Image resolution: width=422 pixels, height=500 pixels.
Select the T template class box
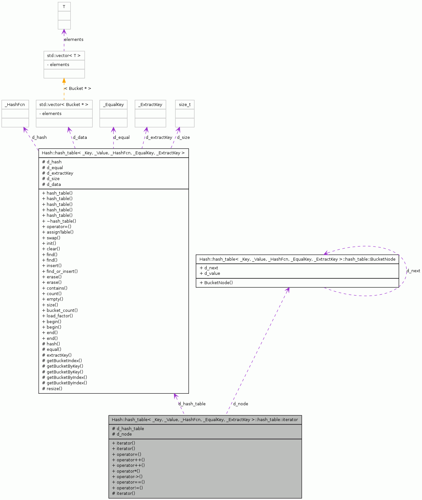(64, 6)
